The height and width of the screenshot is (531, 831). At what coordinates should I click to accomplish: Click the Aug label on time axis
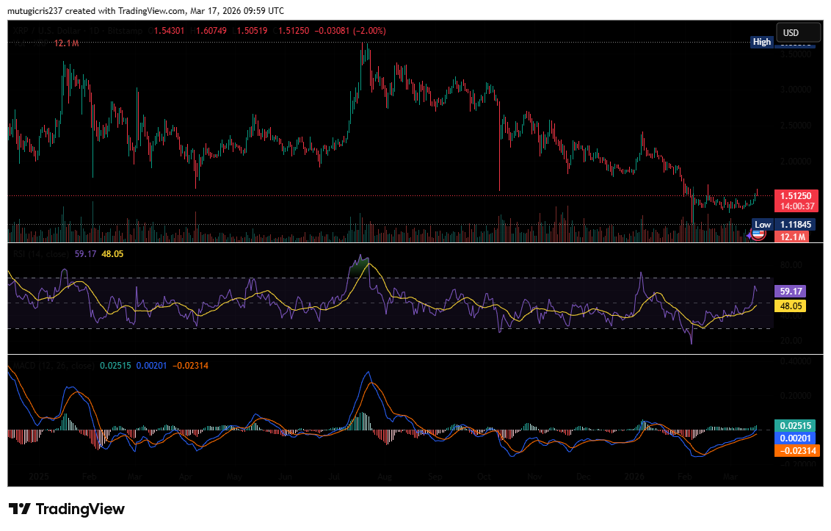tap(384, 477)
